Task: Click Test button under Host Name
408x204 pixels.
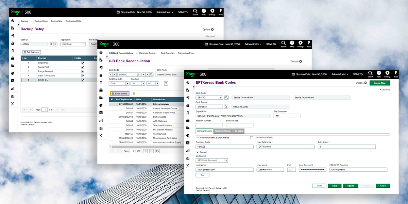Action: pyautogui.click(x=202, y=175)
